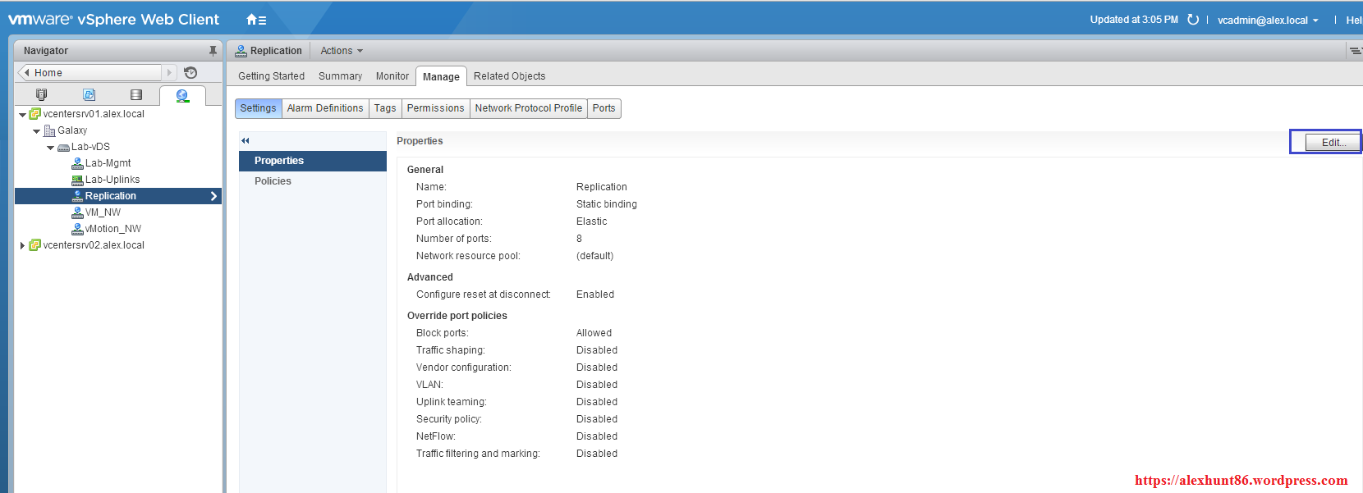
Task: Collapse the settings side panel arrows
Action: [x=246, y=141]
